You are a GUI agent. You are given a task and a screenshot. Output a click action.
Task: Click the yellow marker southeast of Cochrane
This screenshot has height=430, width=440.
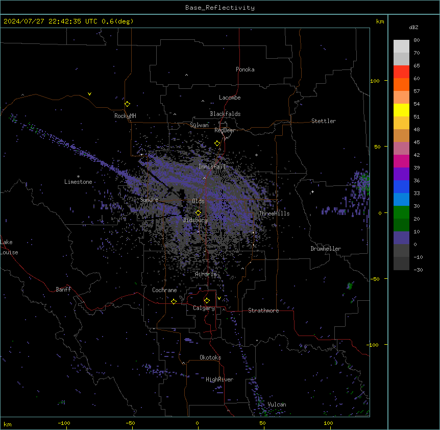[x=174, y=301]
